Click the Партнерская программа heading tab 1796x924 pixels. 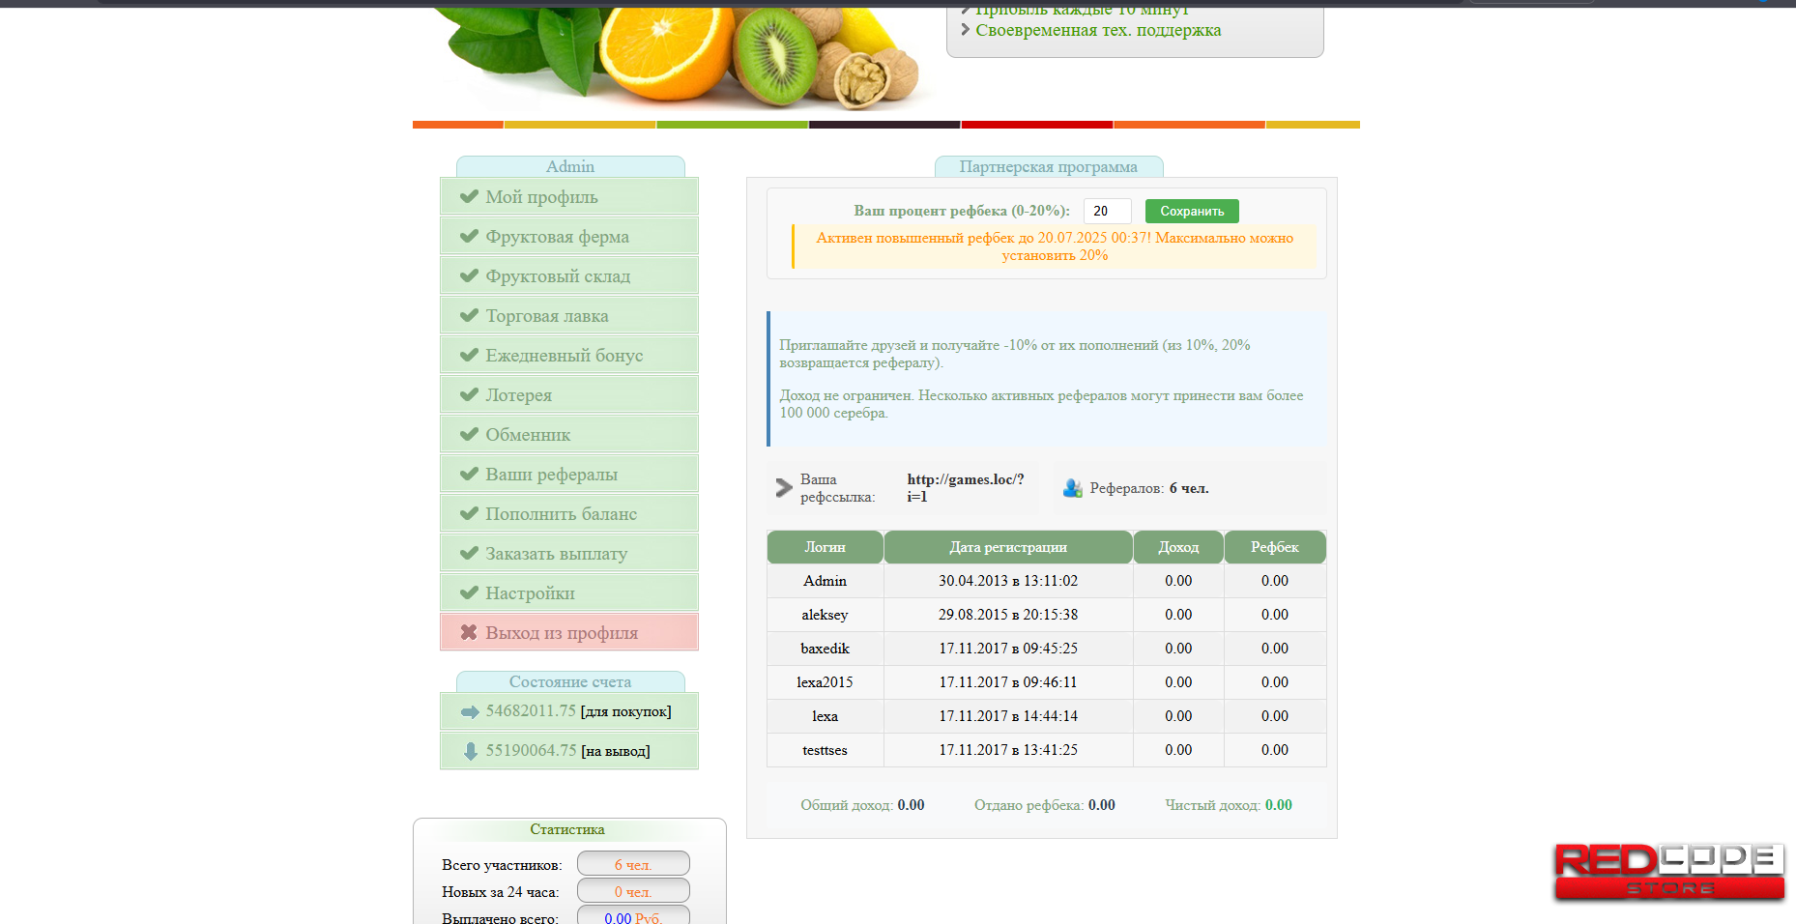pos(1049,166)
